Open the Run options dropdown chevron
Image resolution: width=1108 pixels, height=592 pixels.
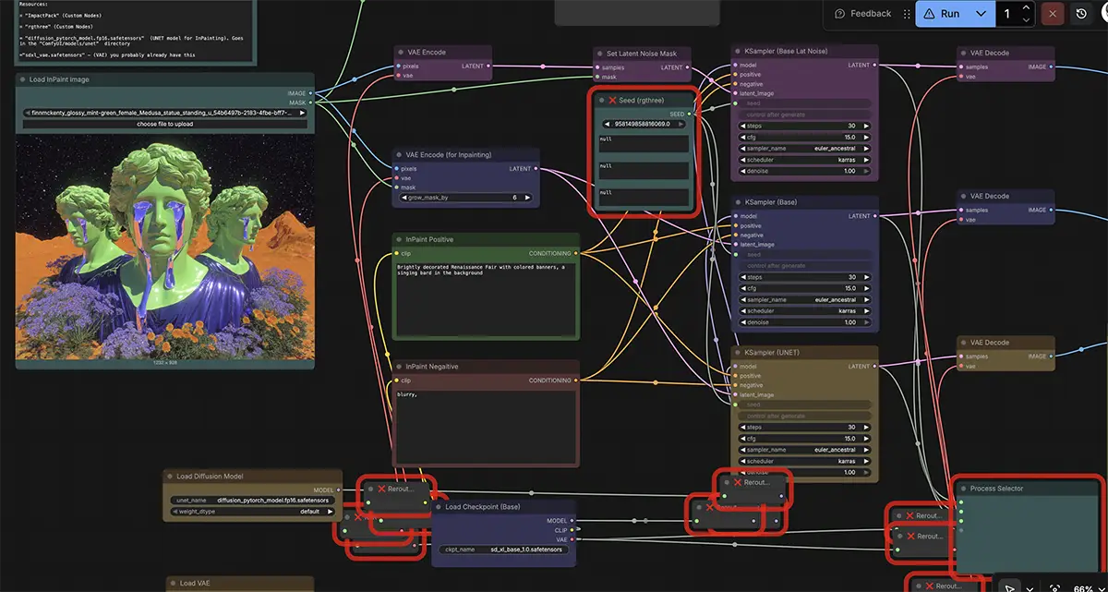point(981,14)
